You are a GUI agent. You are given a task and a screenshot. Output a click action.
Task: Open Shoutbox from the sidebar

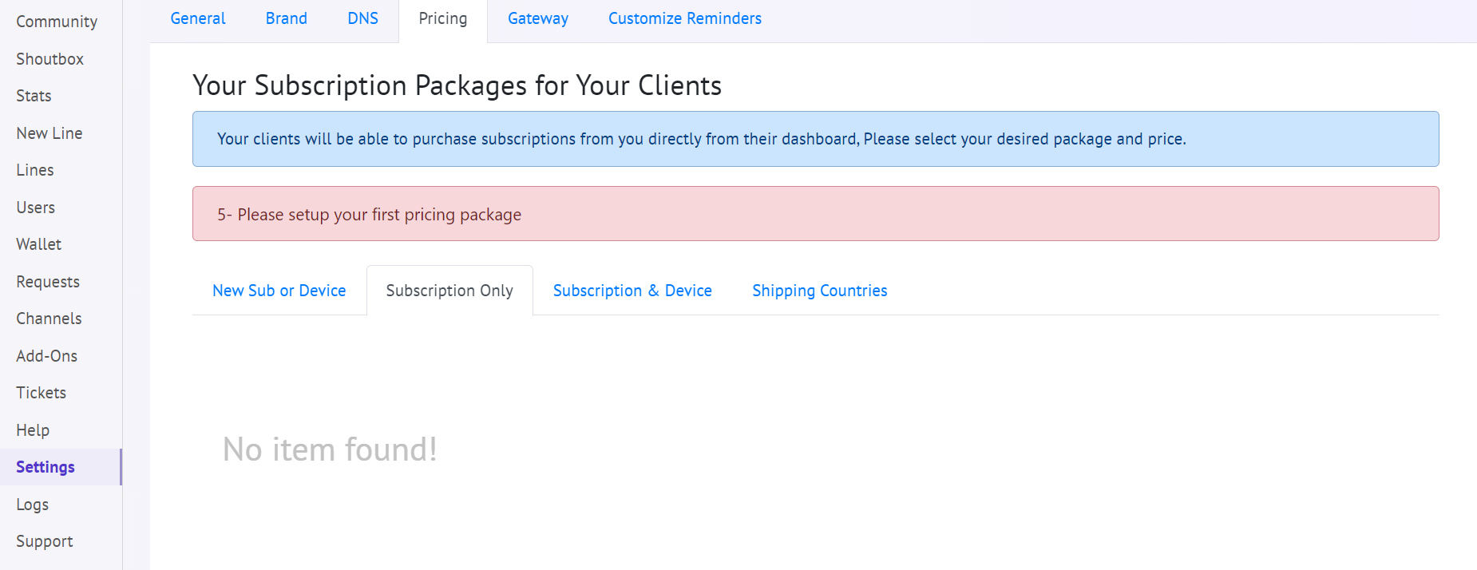(x=49, y=59)
